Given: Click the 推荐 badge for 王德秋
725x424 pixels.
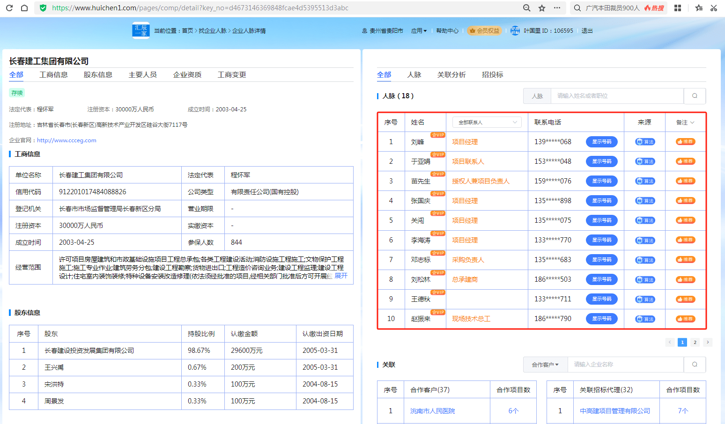Looking at the screenshot, I should 685,300.
